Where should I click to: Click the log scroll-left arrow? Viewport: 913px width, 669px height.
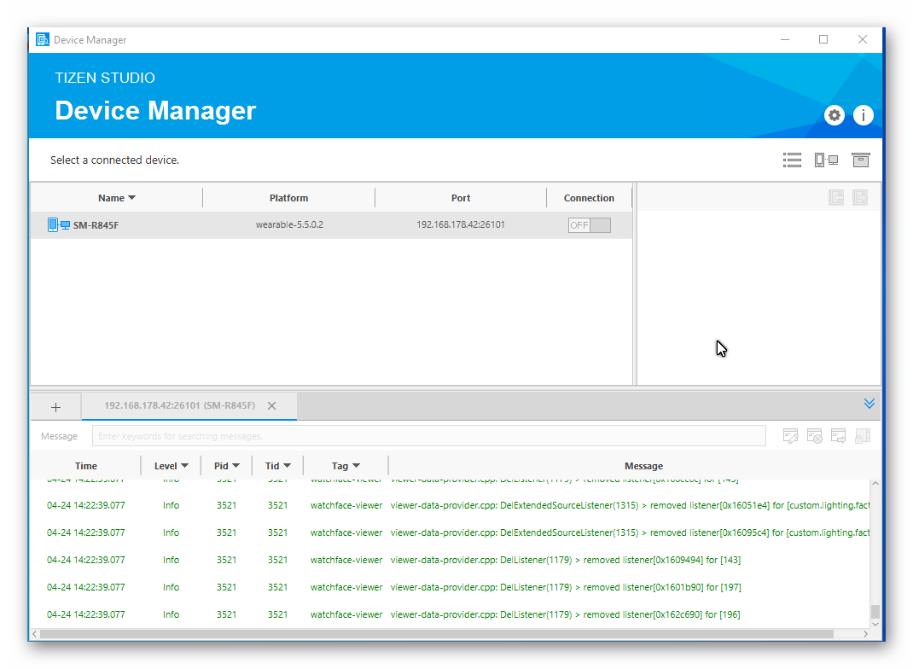pos(35,634)
